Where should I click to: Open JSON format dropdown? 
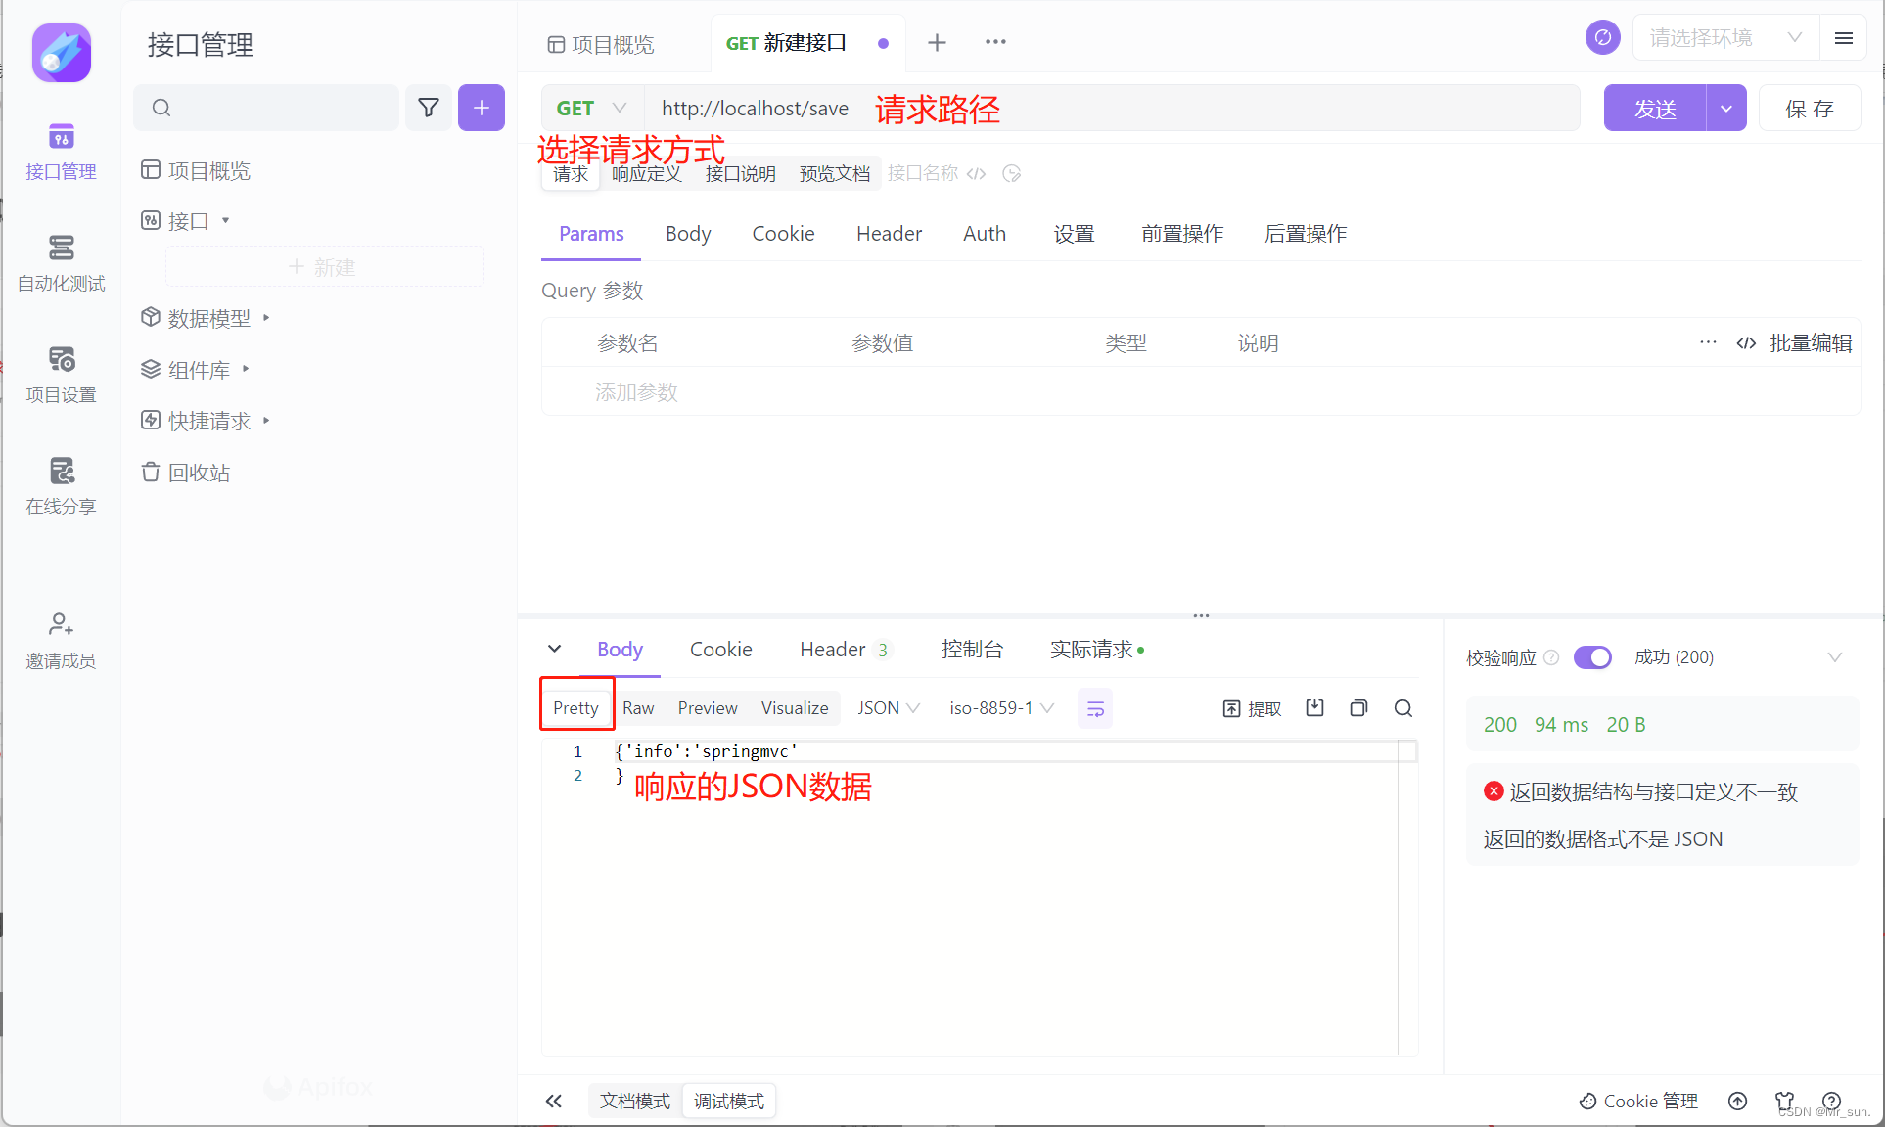889,708
